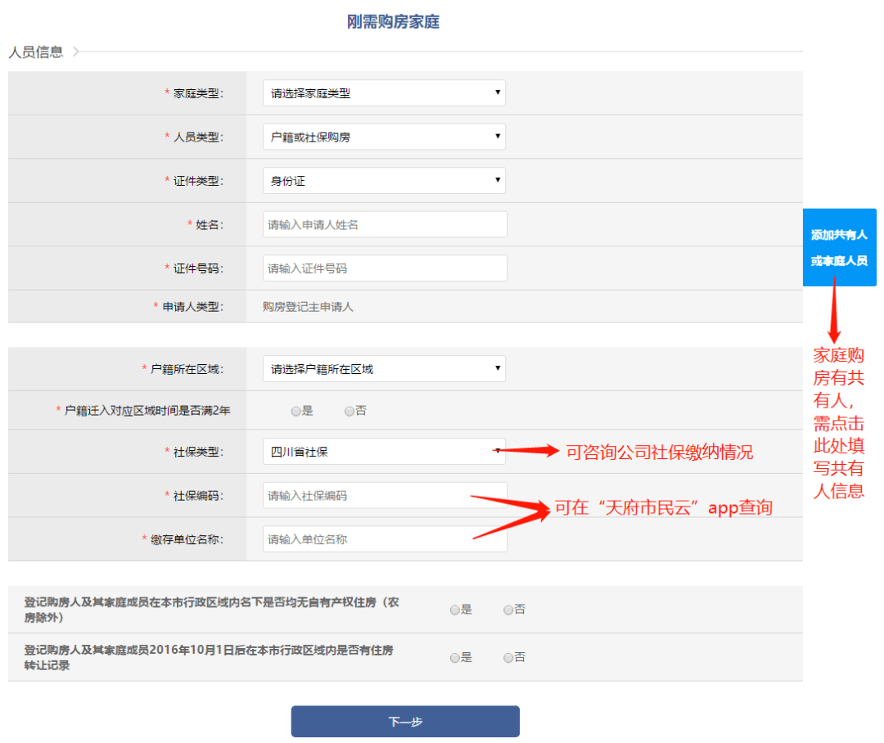
Task: Click the 姓名 input field
Action: point(385,225)
